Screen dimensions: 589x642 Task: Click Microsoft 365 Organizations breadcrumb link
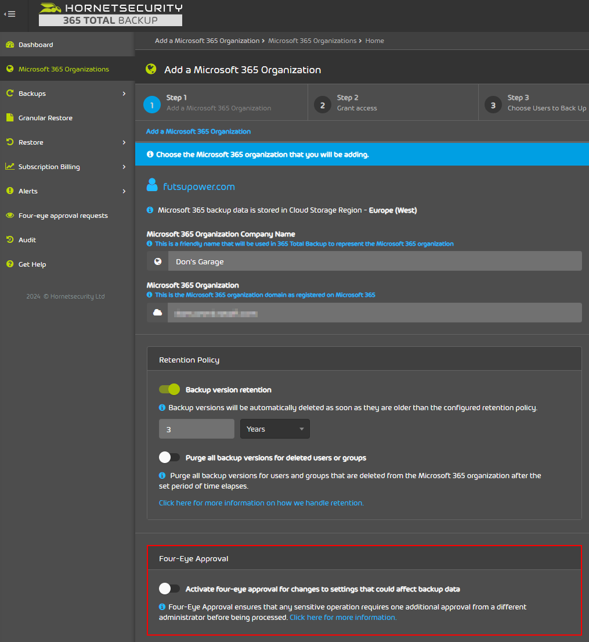312,41
